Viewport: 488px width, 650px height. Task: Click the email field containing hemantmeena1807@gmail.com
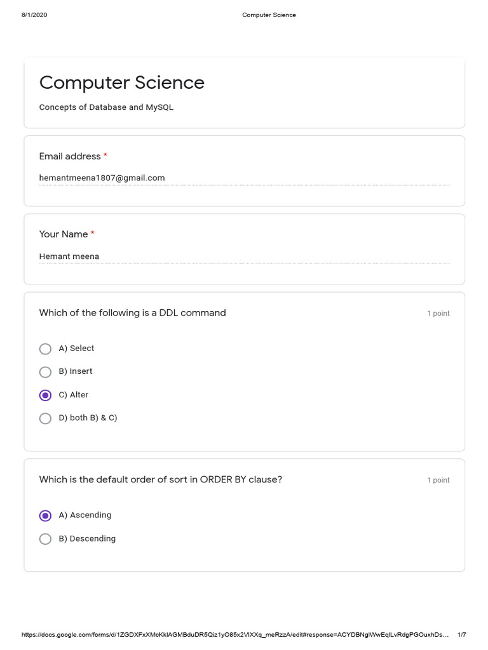coord(244,178)
